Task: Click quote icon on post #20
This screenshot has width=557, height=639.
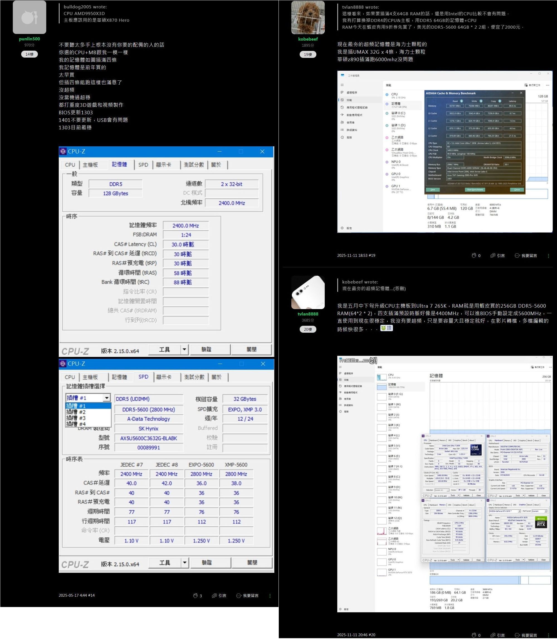Action: pos(493,635)
